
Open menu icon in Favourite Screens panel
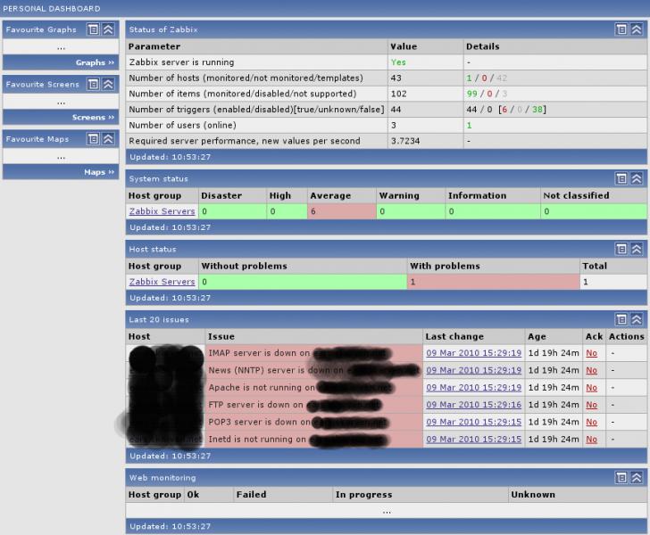pyautogui.click(x=93, y=84)
